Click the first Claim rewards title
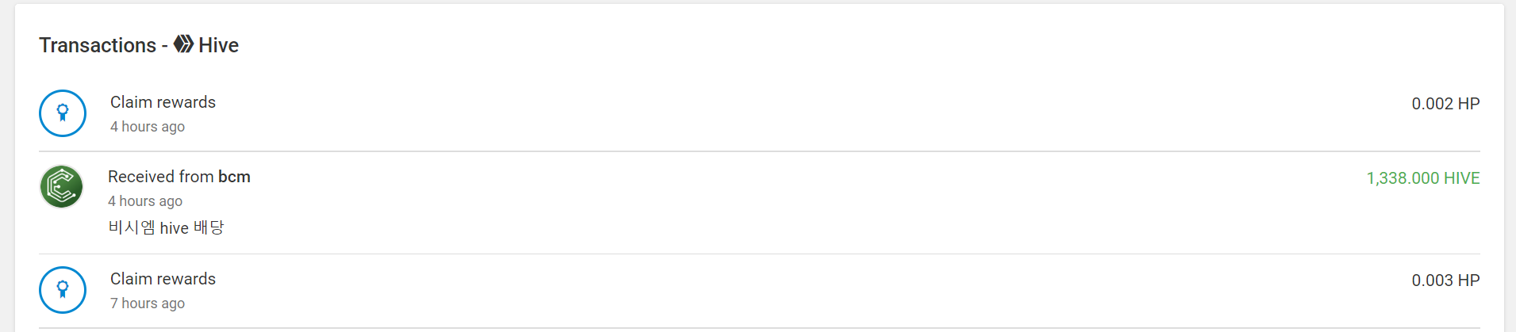The image size is (1516, 332). 163,102
